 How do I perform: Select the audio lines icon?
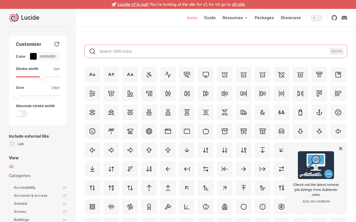point(111,207)
